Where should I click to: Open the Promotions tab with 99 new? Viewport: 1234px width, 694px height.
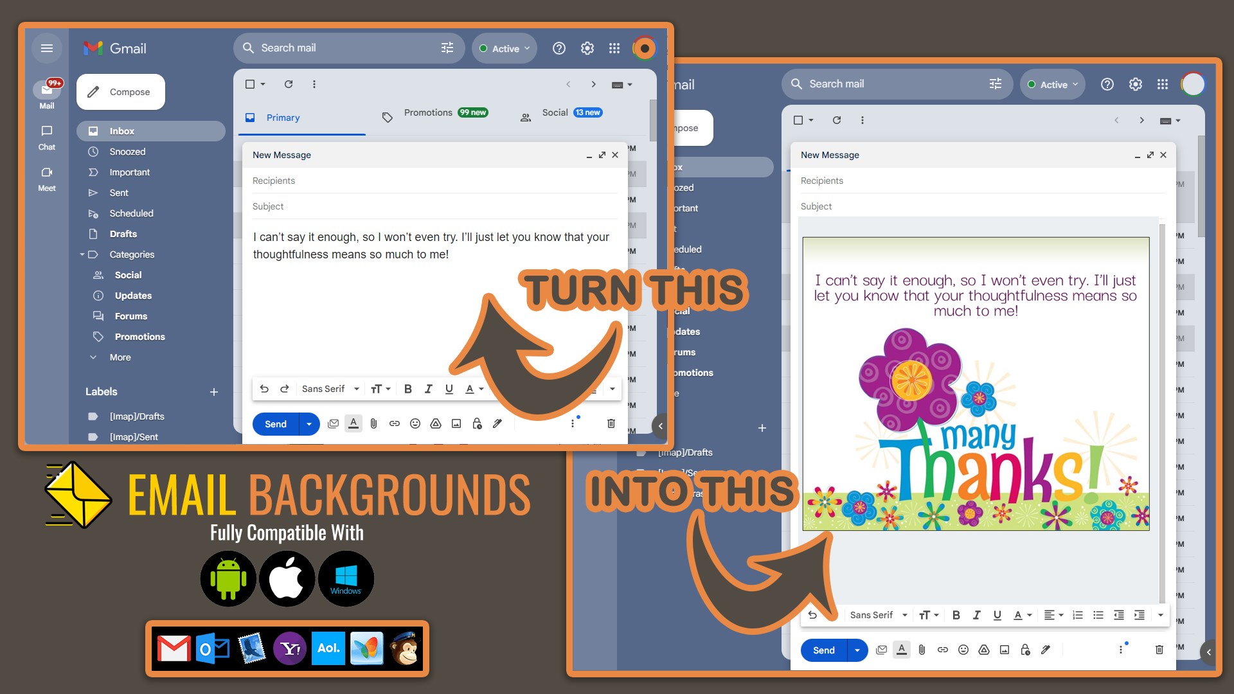pyautogui.click(x=437, y=113)
